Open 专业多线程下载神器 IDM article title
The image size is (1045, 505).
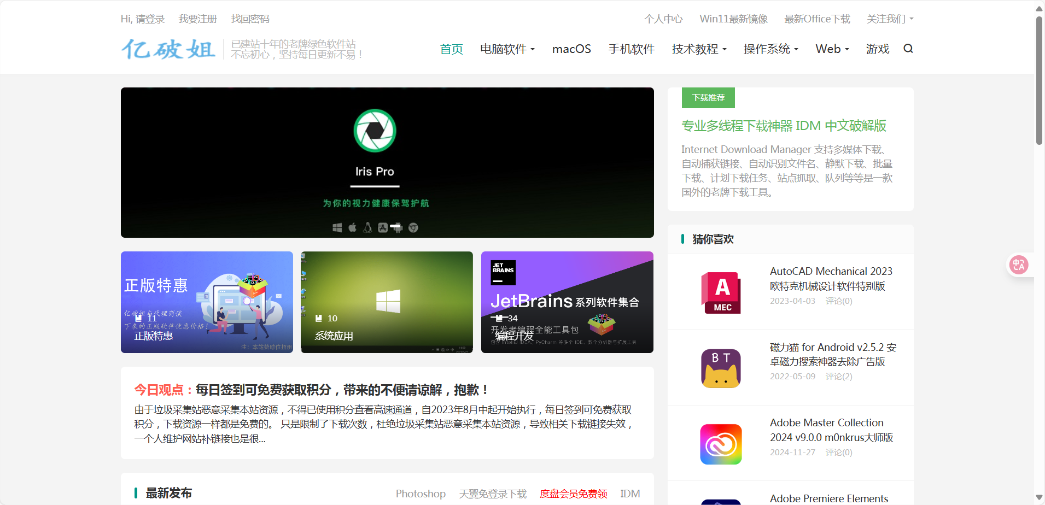tap(784, 126)
